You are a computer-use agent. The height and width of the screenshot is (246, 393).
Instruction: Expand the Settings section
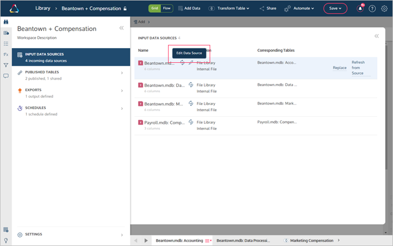click(122, 235)
